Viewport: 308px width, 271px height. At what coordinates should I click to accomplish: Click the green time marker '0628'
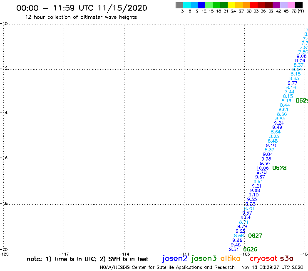point(280,168)
